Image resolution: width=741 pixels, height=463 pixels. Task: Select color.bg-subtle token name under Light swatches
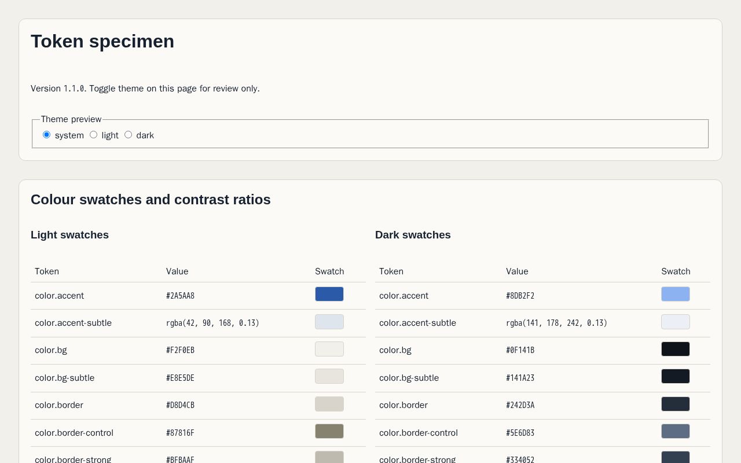point(64,378)
